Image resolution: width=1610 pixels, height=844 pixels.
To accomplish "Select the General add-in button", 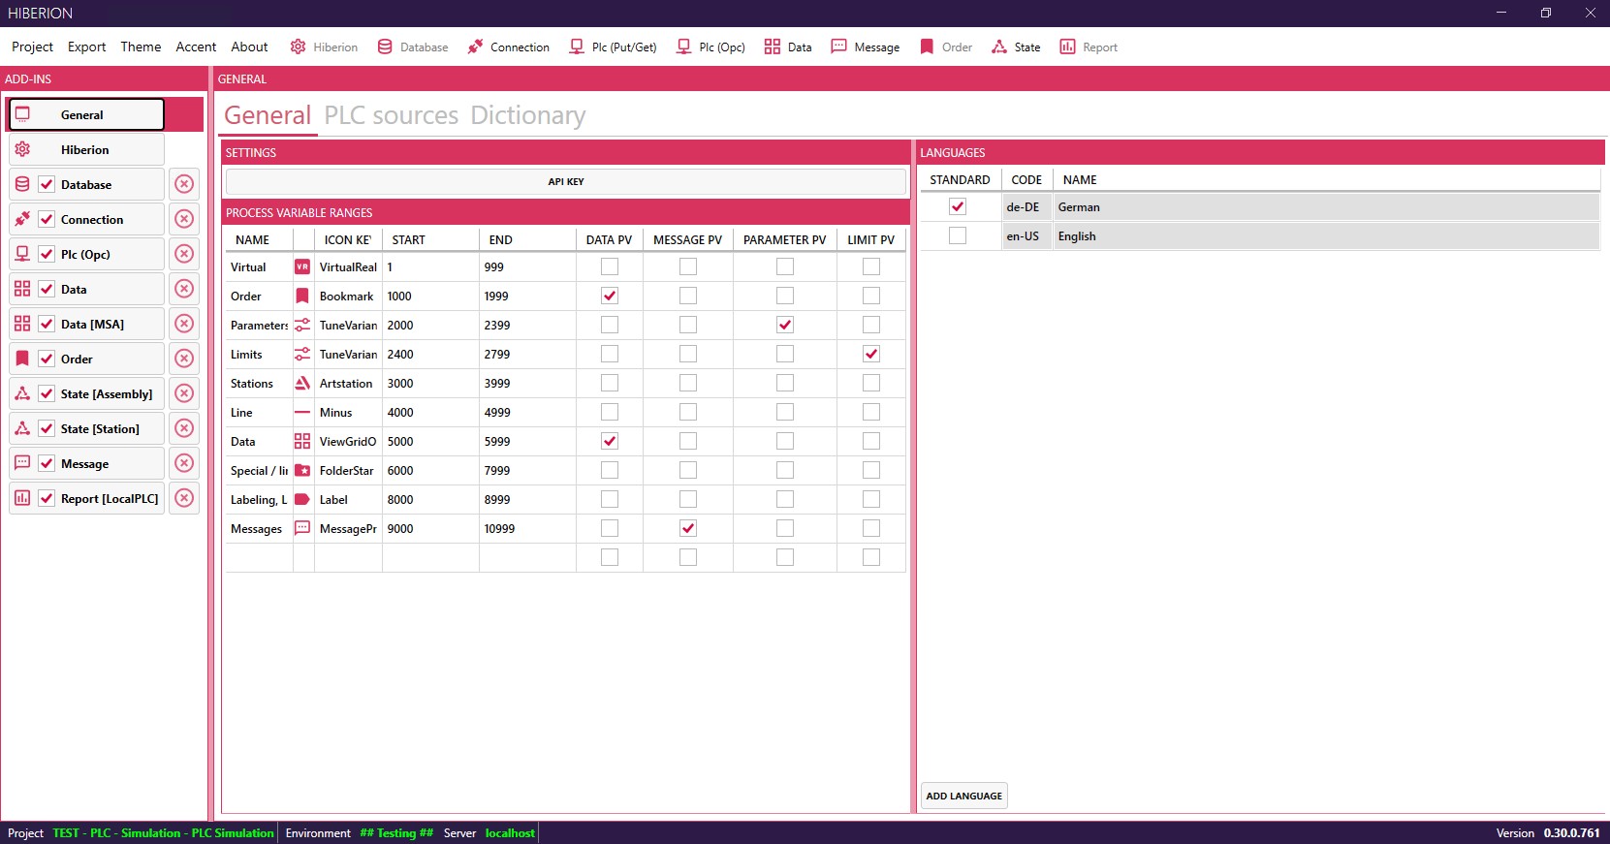I will (86, 114).
